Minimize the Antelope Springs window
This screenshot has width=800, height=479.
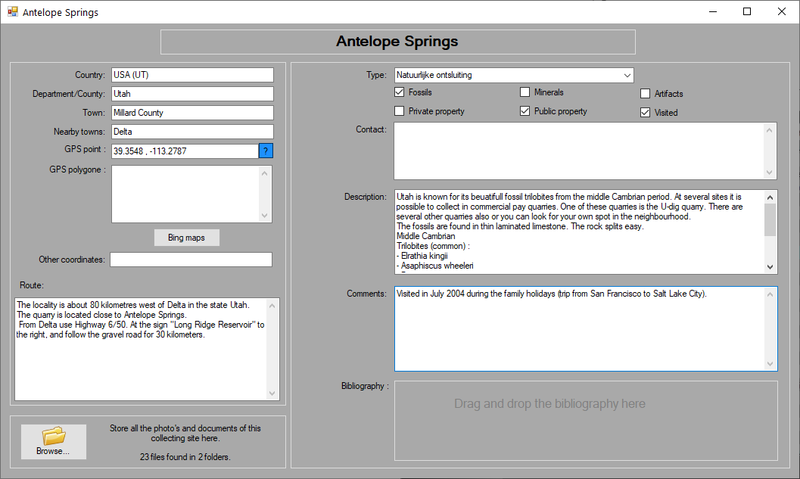pyautogui.click(x=713, y=12)
